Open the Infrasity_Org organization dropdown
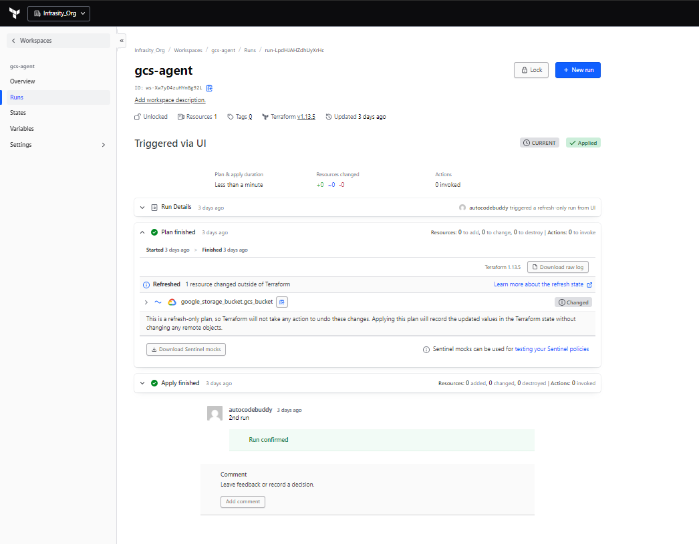This screenshot has height=544, width=699. click(x=59, y=13)
